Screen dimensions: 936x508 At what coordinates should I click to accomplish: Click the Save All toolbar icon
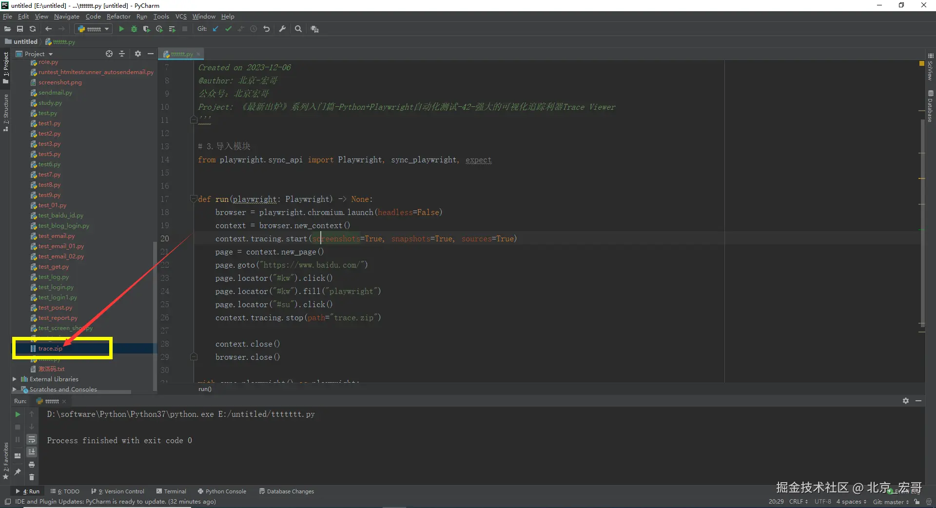[20, 29]
